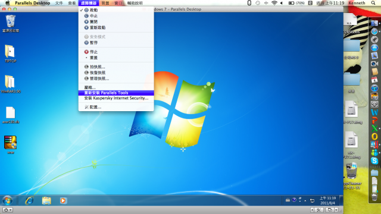
Task: Show hidden tray icons arrow
Action: pyautogui.click(x=305, y=201)
